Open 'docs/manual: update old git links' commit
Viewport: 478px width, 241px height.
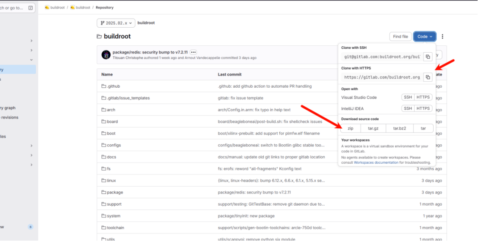[x=271, y=157]
